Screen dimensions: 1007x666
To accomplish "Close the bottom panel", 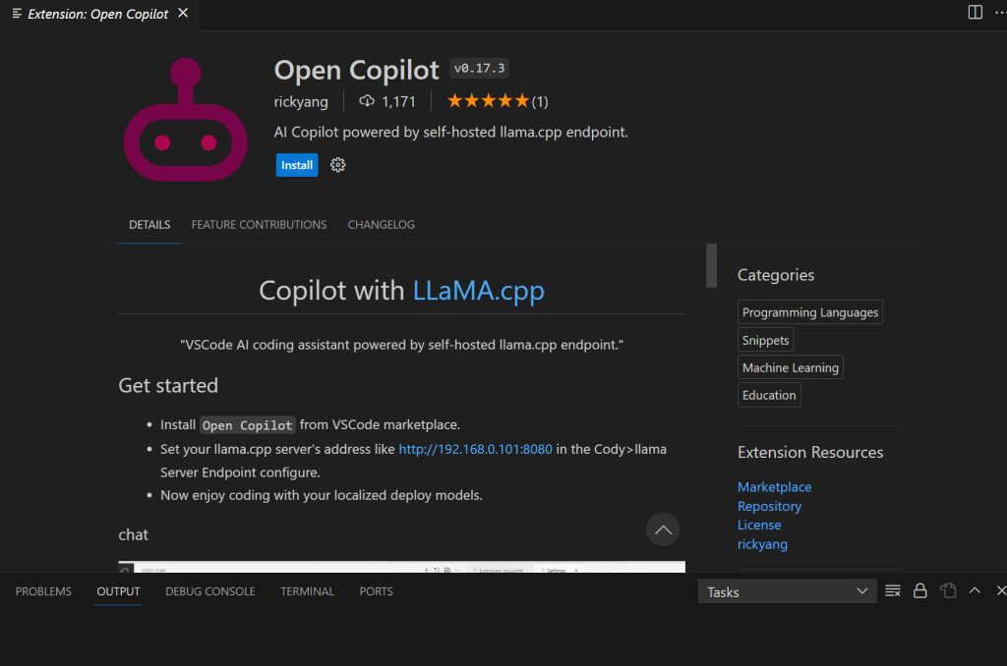I will [x=1001, y=591].
